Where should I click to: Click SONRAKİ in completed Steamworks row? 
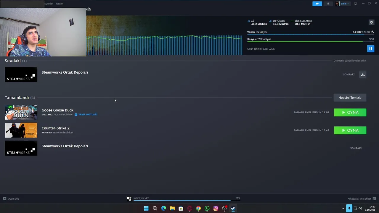[356, 148]
